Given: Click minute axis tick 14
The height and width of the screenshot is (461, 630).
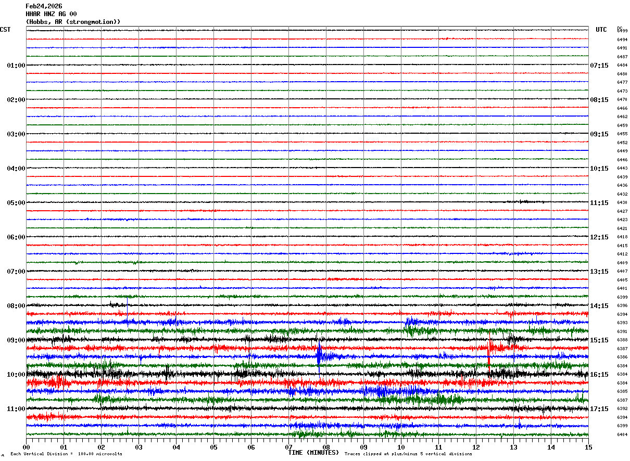Looking at the screenshot, I should pos(551,447).
